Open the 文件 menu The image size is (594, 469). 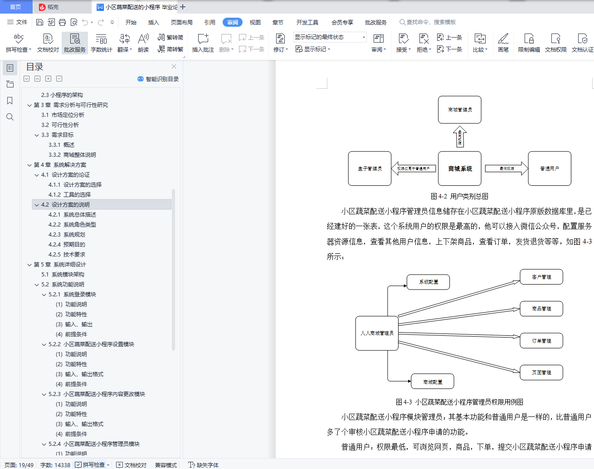point(17,22)
